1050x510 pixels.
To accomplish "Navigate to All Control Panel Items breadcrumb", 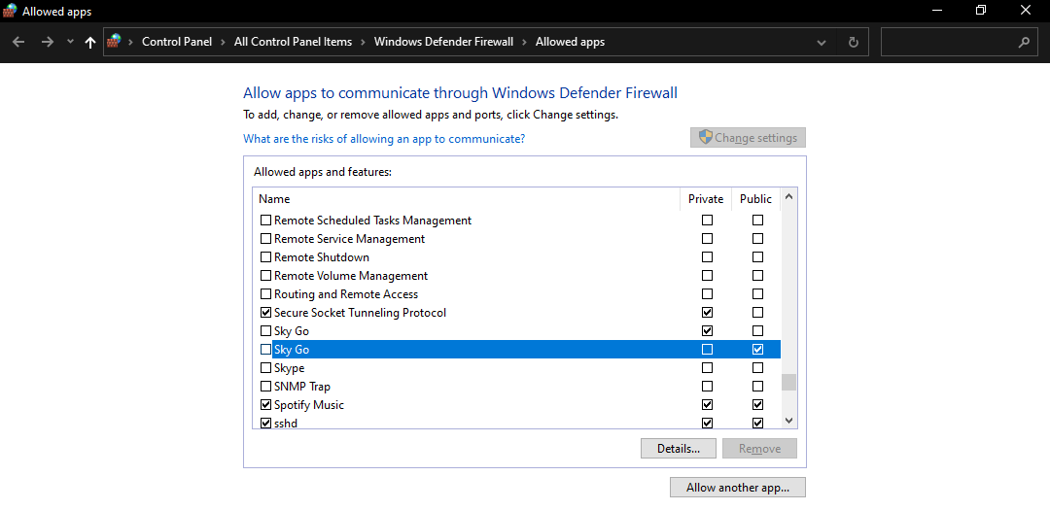I will coord(293,42).
